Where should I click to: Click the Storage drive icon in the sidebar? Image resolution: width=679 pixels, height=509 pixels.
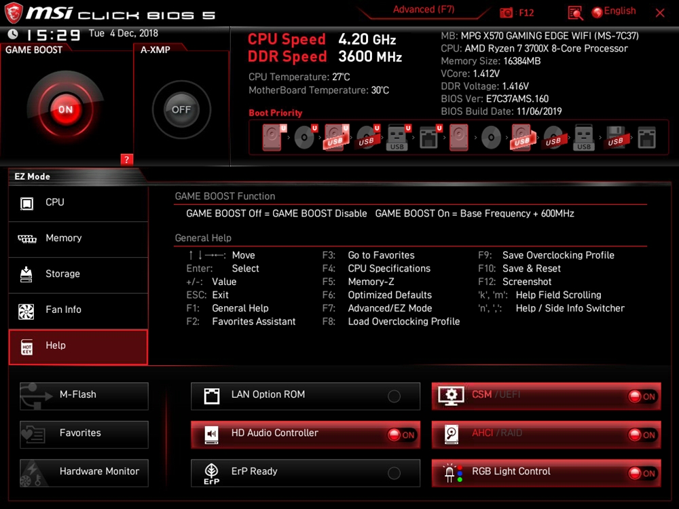tap(26, 274)
